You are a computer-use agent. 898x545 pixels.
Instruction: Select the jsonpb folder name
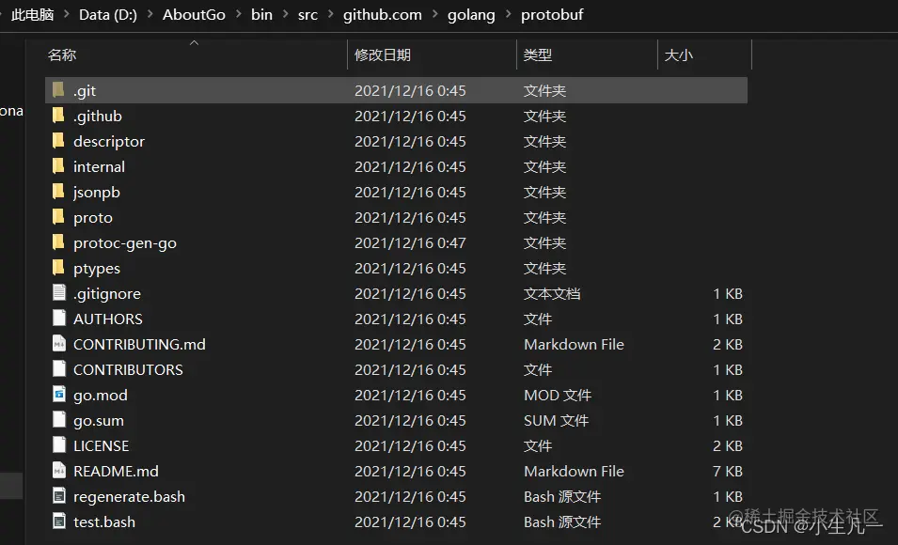(x=97, y=193)
